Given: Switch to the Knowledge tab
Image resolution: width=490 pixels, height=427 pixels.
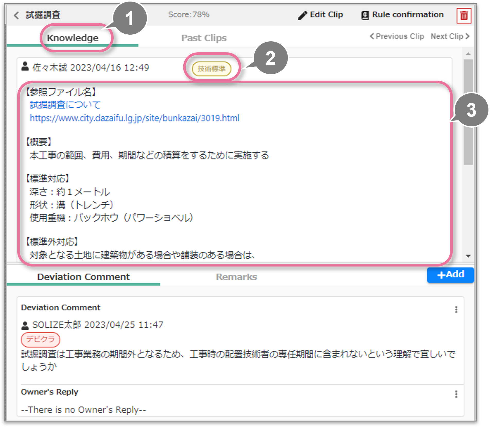Looking at the screenshot, I should [73, 38].
